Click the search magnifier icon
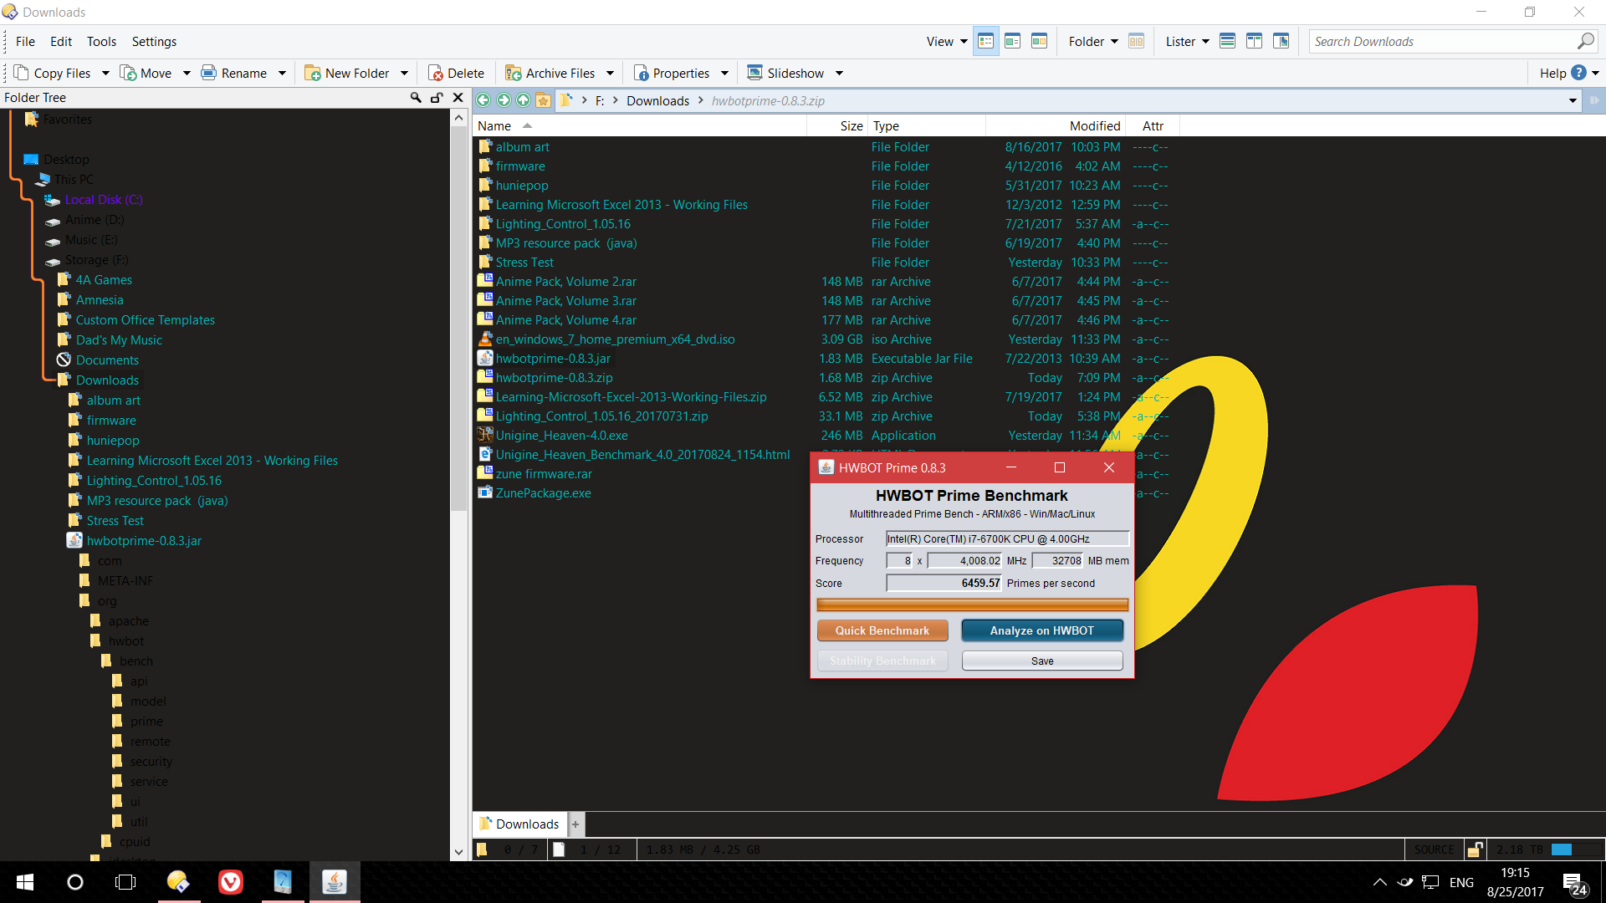 pos(1585,41)
